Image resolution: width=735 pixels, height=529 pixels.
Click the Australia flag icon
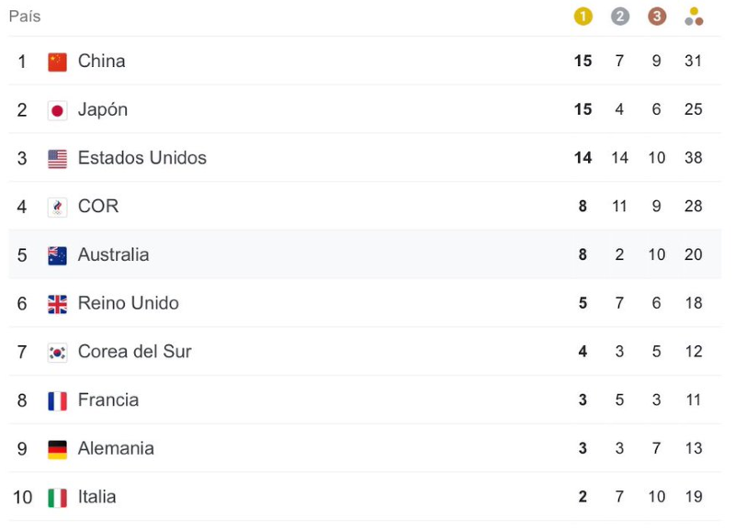coord(58,255)
